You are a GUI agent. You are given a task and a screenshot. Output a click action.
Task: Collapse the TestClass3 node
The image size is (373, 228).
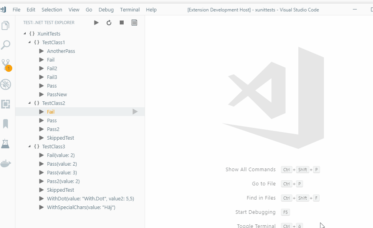[x=29, y=146]
